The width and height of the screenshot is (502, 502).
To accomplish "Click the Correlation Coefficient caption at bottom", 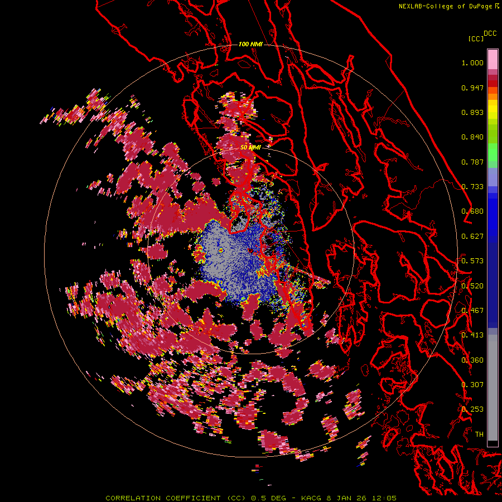I will [x=251, y=498].
